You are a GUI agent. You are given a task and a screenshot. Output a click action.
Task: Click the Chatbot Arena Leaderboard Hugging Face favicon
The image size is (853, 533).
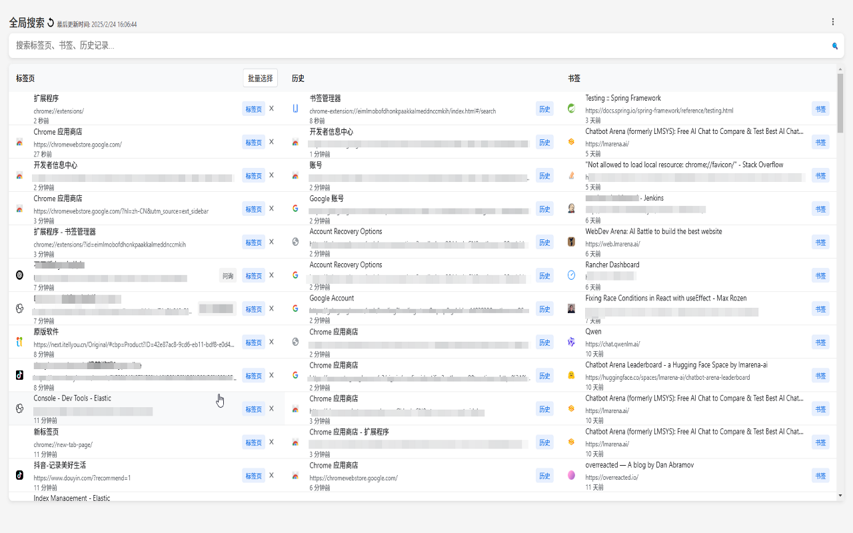(x=571, y=375)
